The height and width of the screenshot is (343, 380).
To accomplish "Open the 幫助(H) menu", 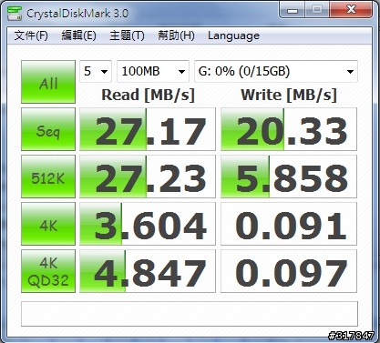I will pyautogui.click(x=176, y=35).
